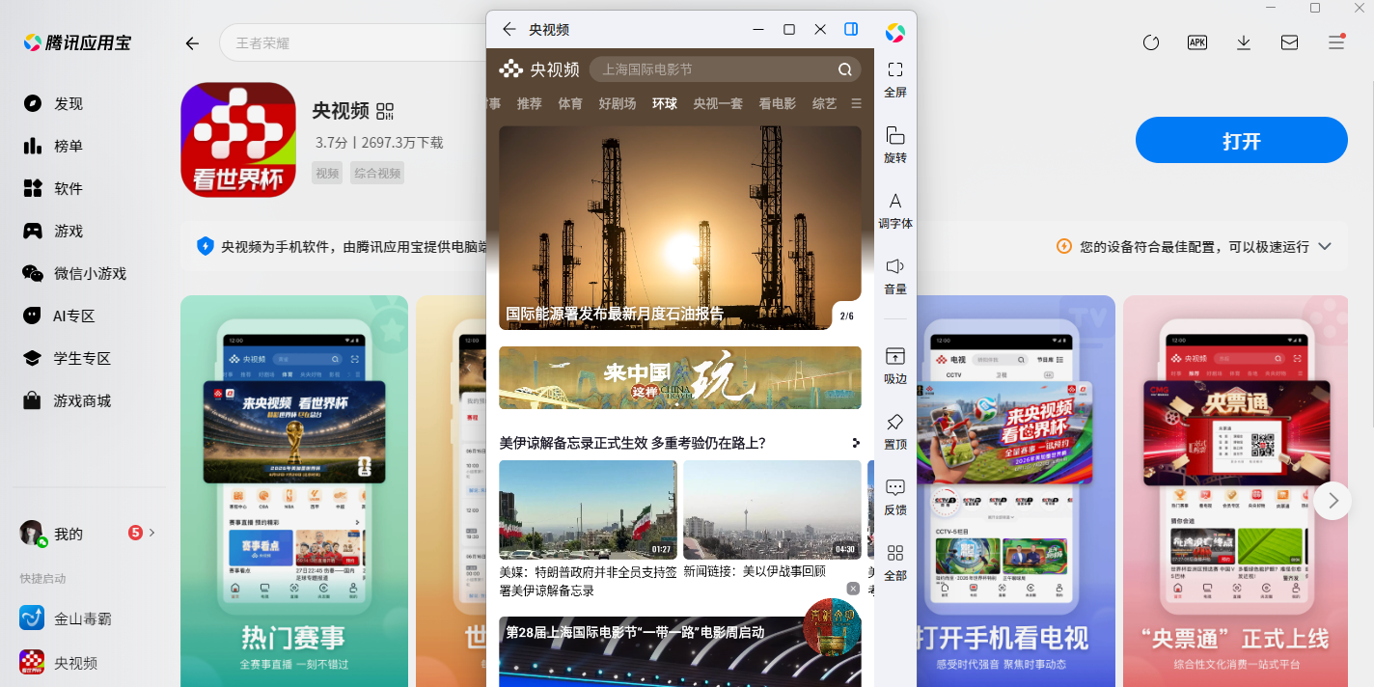Go to 游戏 section
Screen dimensions: 1374x687
tap(54, 232)
